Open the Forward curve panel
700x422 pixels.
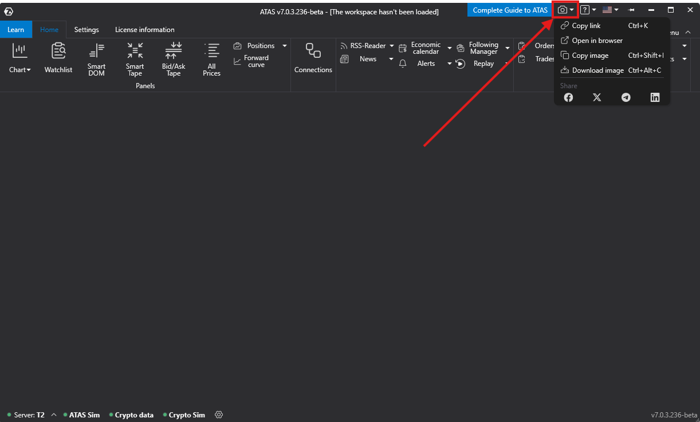tap(251, 61)
